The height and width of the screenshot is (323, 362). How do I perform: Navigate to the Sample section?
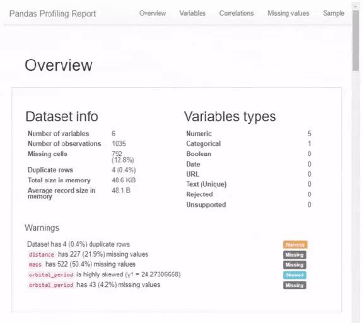tap(334, 13)
